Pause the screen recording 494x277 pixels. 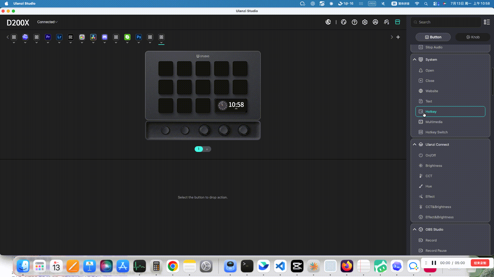point(434,263)
